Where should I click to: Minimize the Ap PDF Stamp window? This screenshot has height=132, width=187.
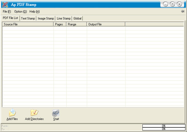[x=165, y=4]
